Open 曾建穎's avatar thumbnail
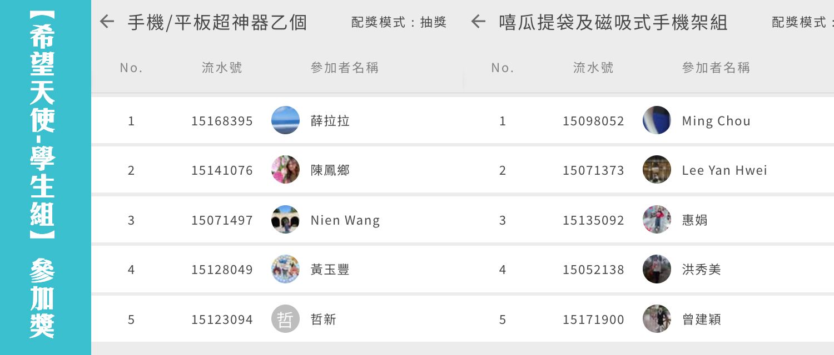The image size is (834, 355). click(x=657, y=319)
